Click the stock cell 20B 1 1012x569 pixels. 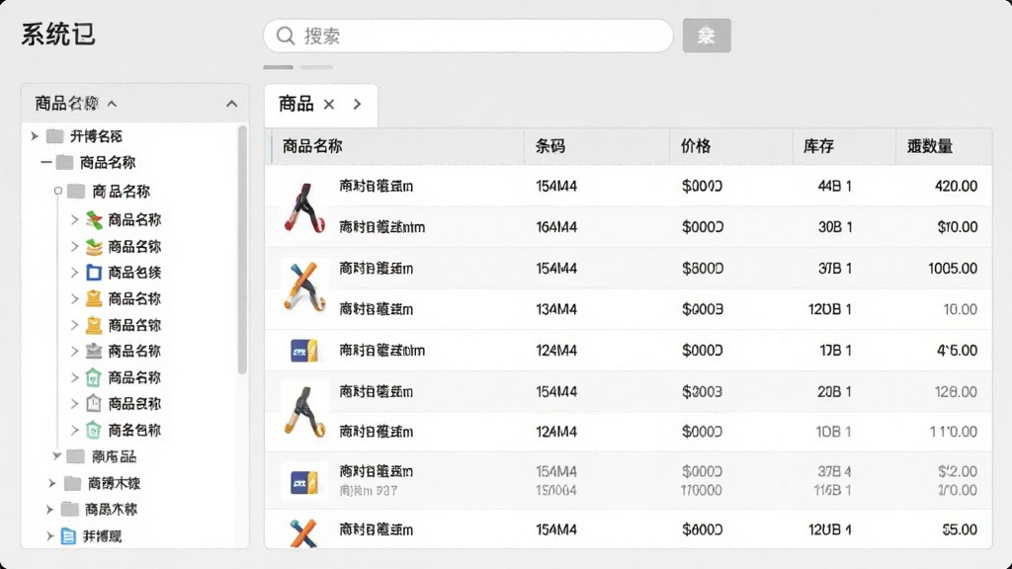click(x=834, y=391)
